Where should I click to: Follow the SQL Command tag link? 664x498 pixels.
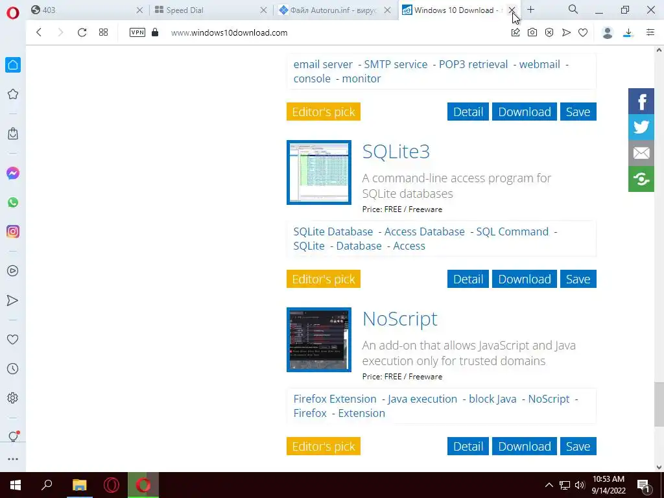[512, 231]
